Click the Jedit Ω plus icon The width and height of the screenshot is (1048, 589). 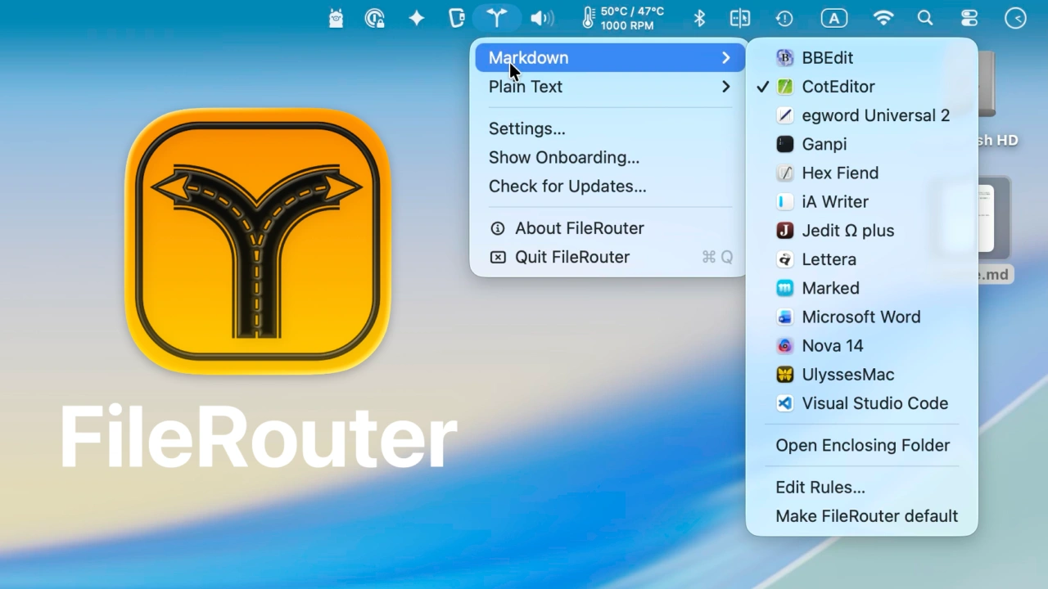point(785,231)
